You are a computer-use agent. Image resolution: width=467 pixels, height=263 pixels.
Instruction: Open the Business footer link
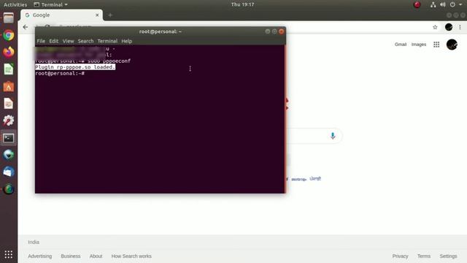[70, 256]
